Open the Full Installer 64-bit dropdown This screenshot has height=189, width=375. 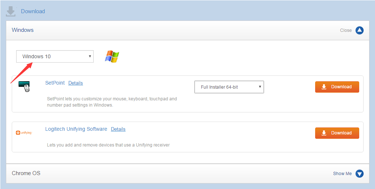coord(229,87)
